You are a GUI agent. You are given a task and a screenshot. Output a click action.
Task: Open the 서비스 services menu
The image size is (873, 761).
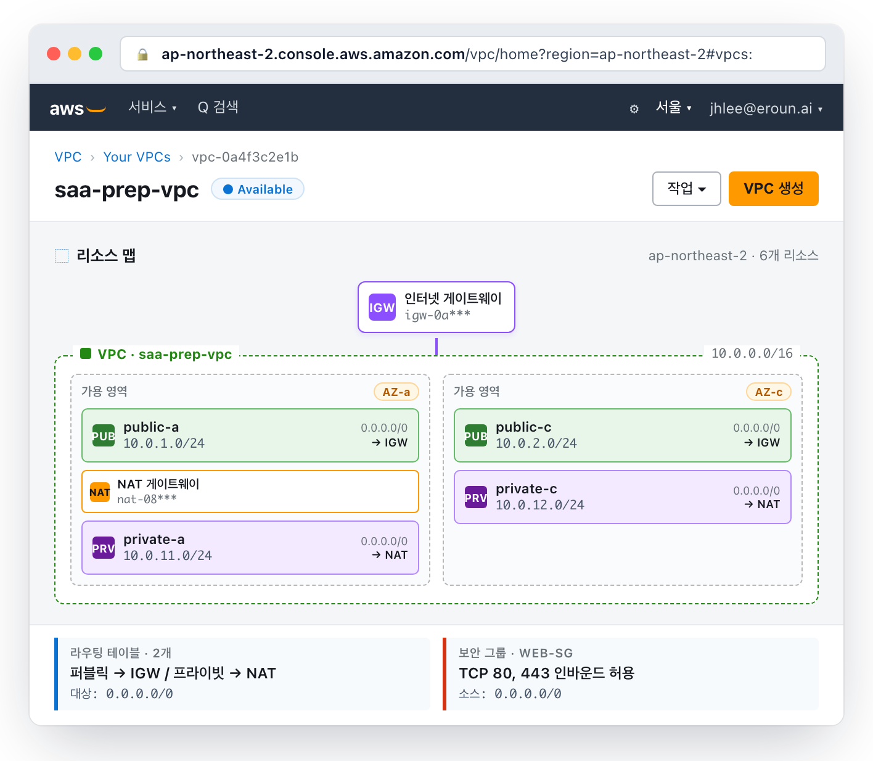click(152, 107)
